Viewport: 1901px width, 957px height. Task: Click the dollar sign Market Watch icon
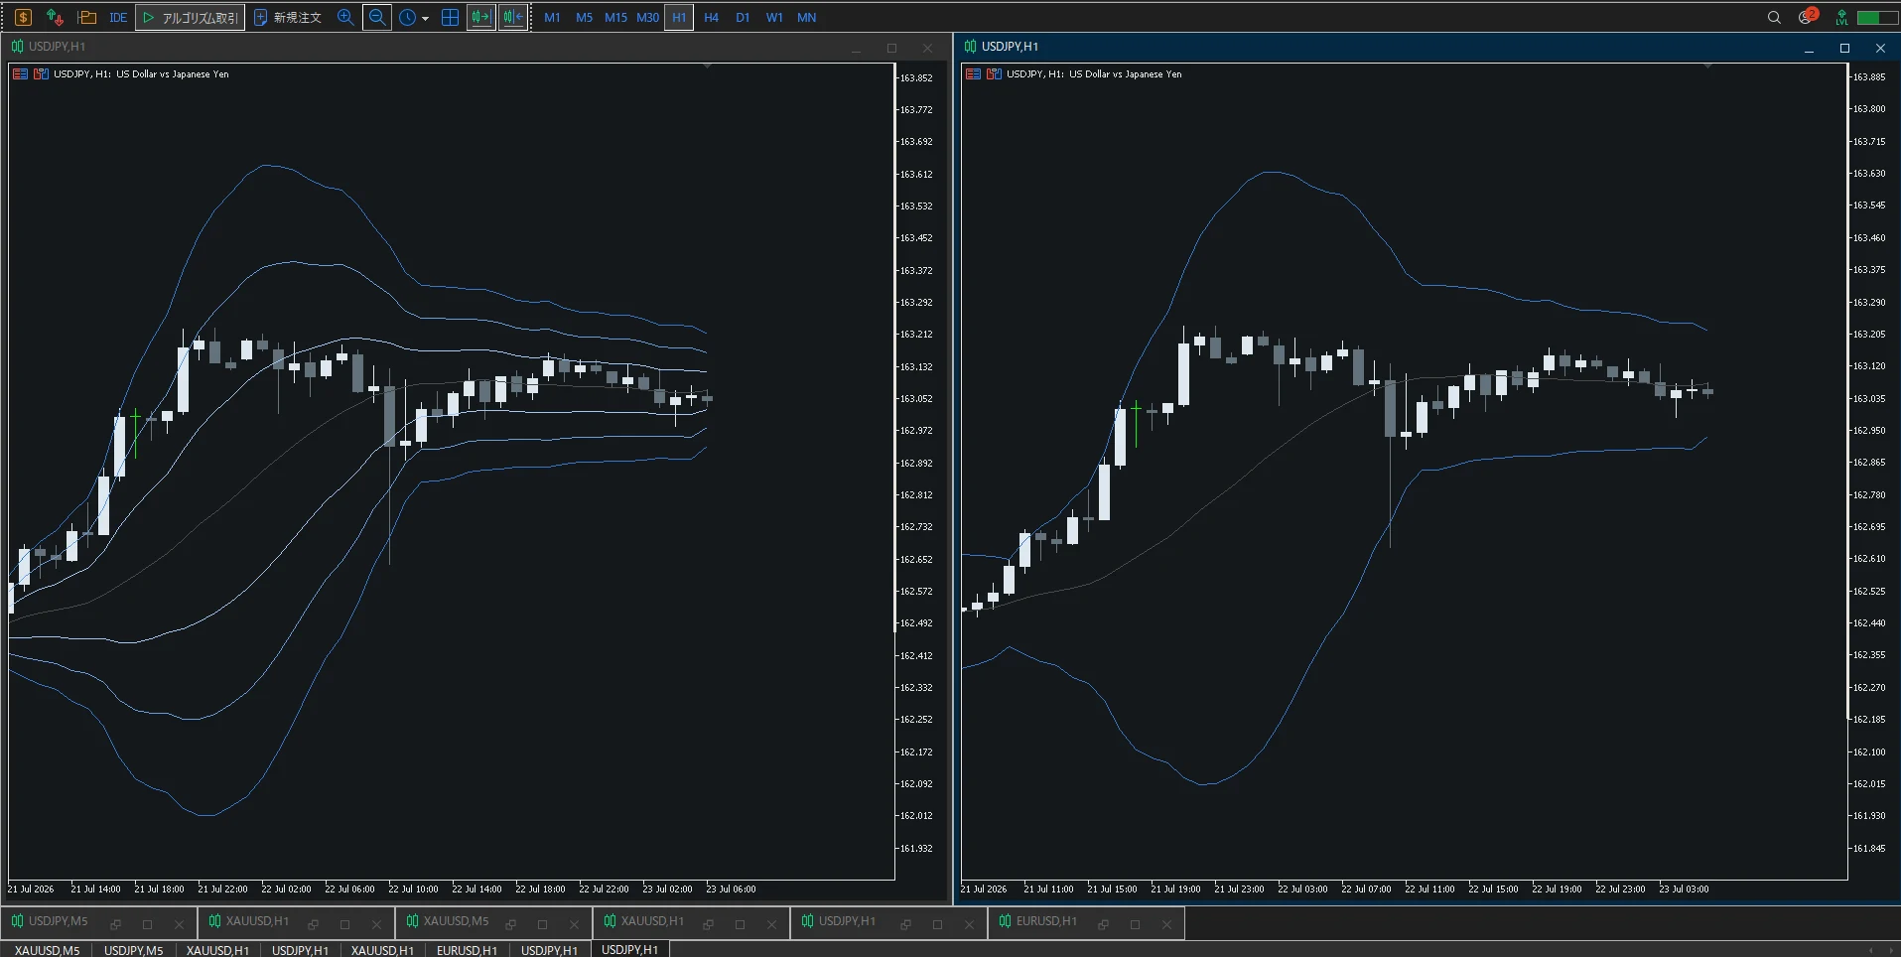pos(23,17)
